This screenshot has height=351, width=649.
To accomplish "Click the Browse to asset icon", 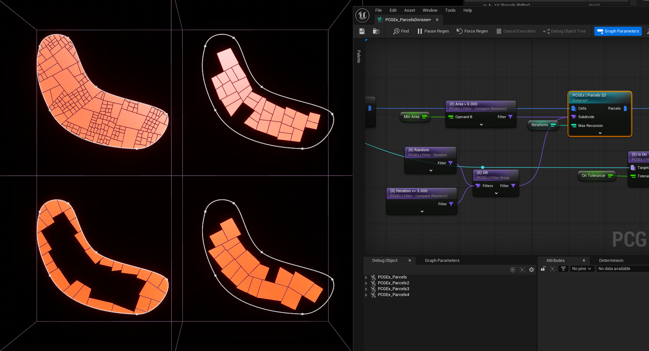I will [376, 31].
